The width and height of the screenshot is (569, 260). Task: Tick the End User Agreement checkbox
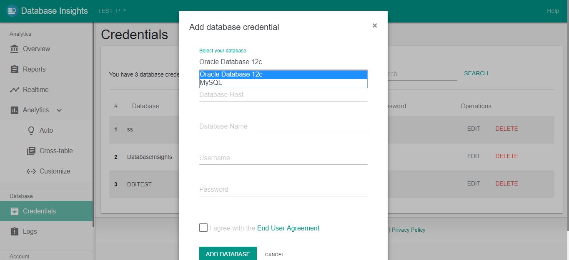pos(203,228)
